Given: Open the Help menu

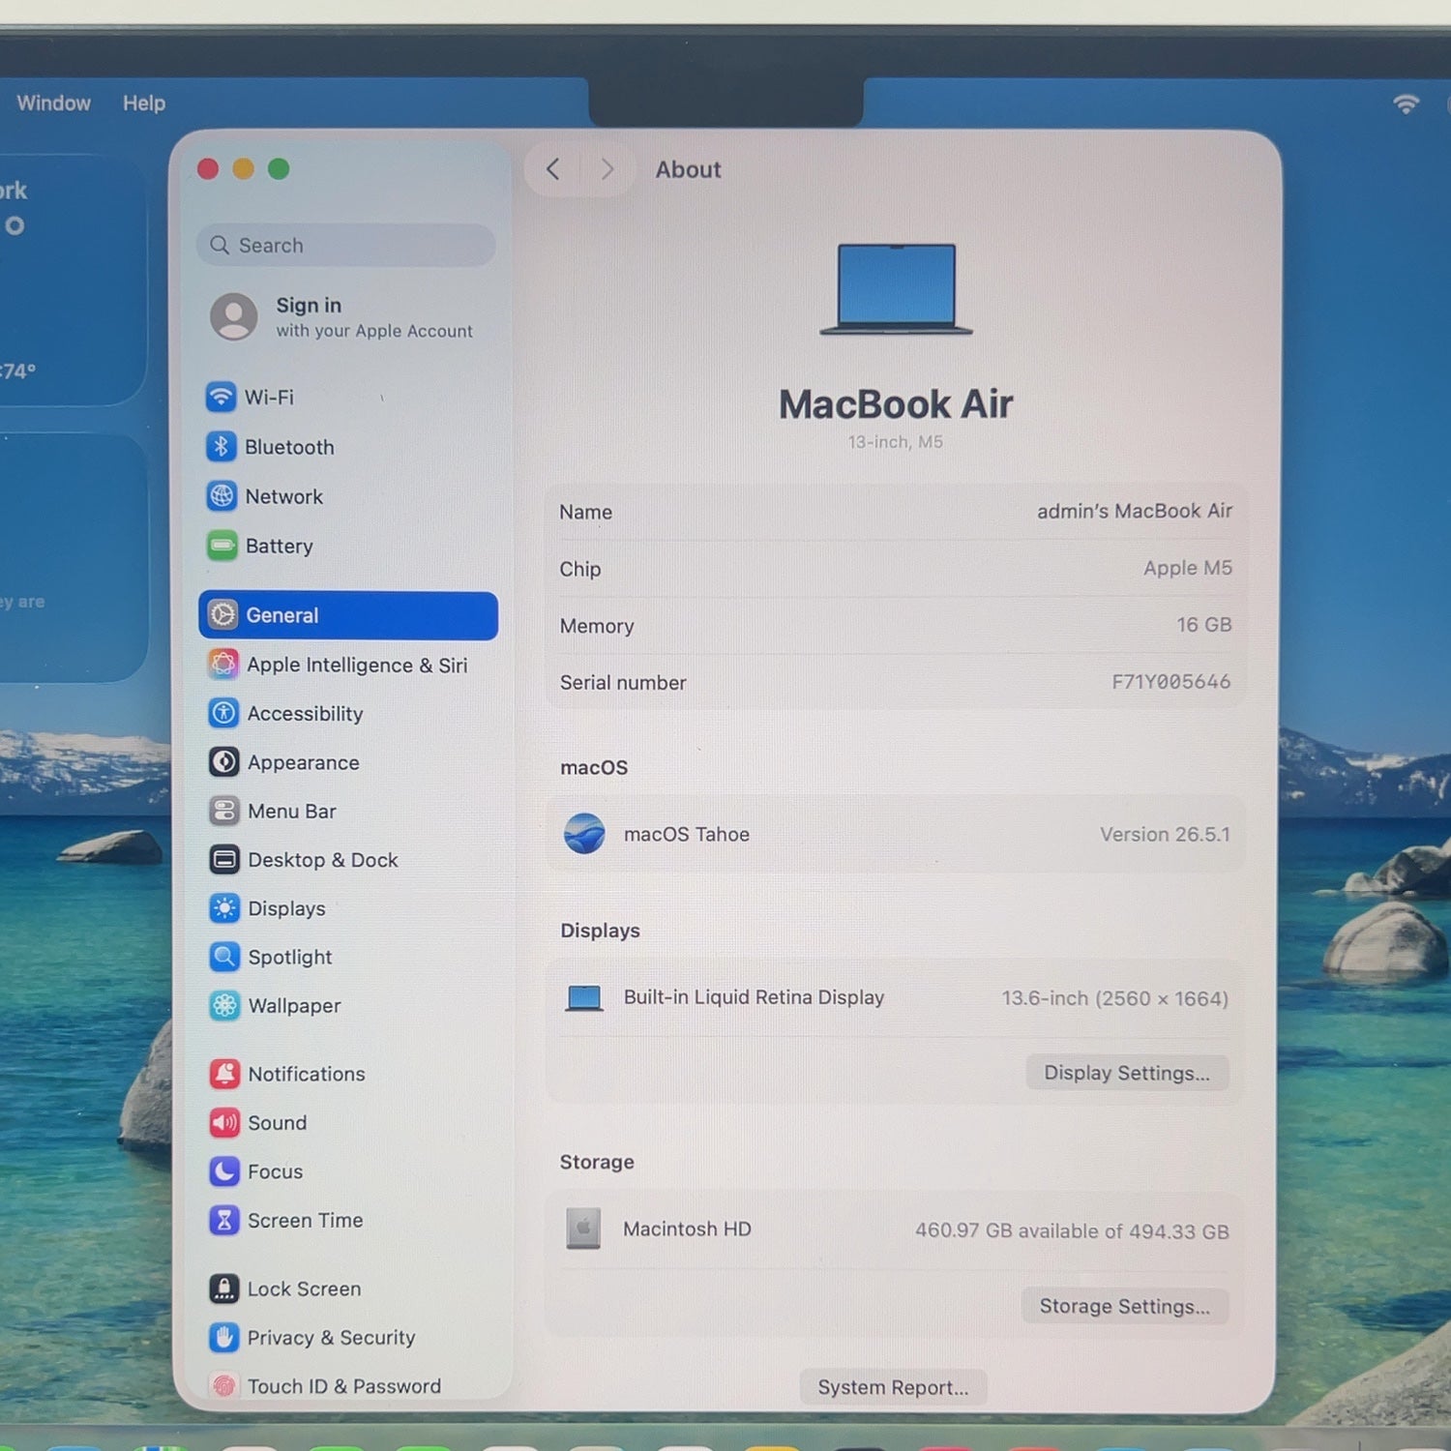Looking at the screenshot, I should (144, 103).
